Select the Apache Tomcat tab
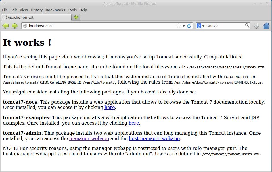 coord(36,17)
